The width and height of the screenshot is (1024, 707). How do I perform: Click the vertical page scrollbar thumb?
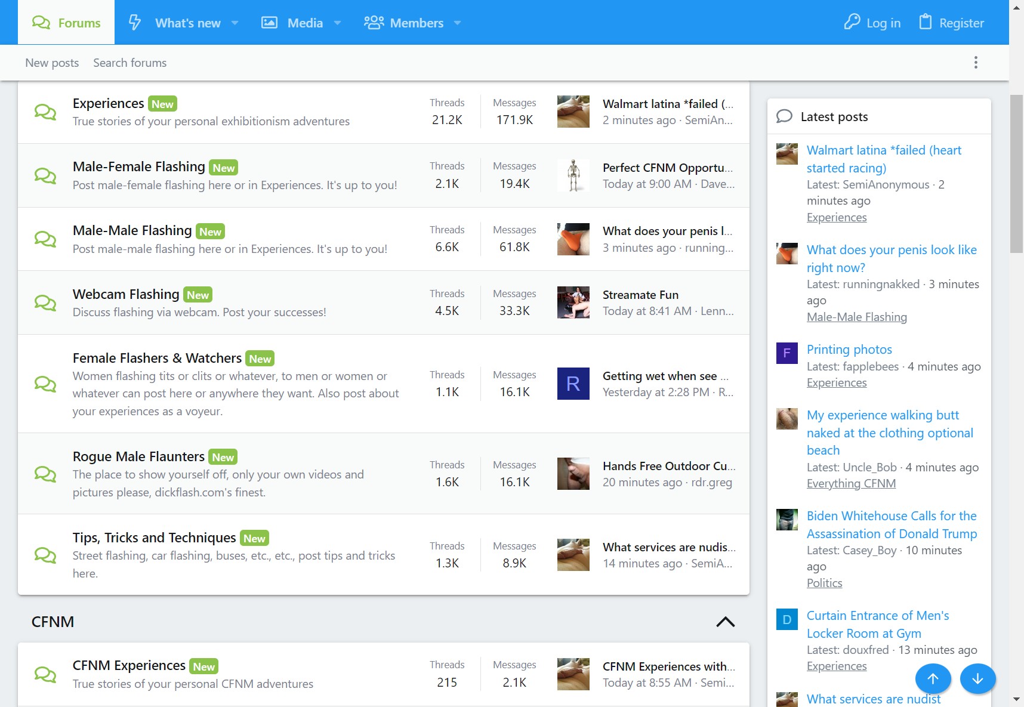point(1016,173)
